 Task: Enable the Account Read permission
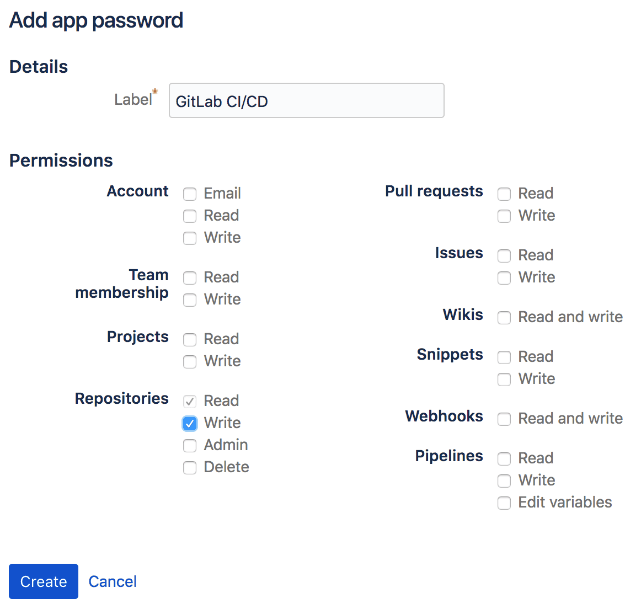(x=190, y=216)
